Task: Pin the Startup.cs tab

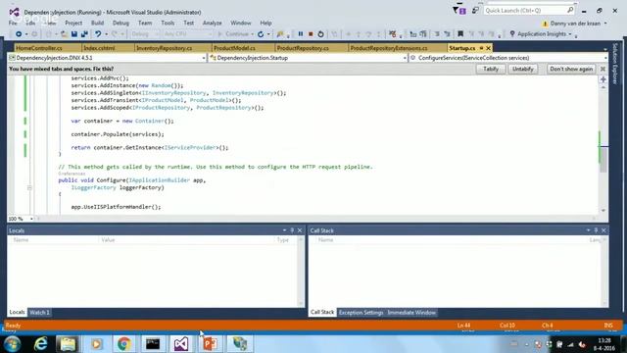Action: click(481, 48)
